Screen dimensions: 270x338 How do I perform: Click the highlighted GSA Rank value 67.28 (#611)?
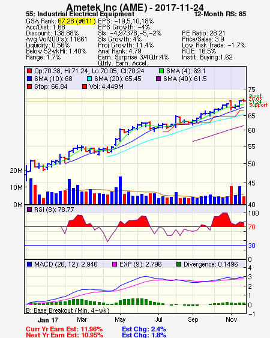tap(76, 22)
